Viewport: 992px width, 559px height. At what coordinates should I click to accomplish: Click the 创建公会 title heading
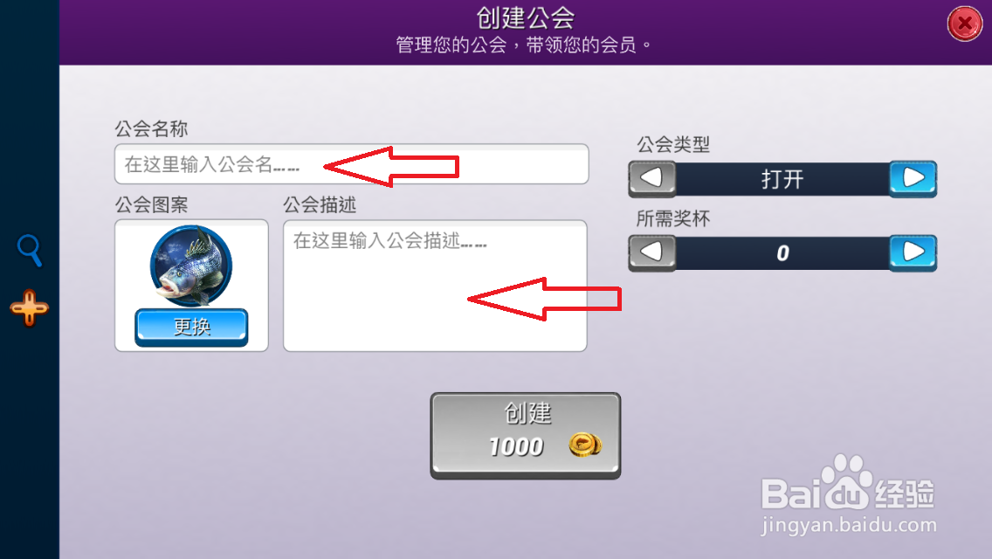pyautogui.click(x=525, y=17)
